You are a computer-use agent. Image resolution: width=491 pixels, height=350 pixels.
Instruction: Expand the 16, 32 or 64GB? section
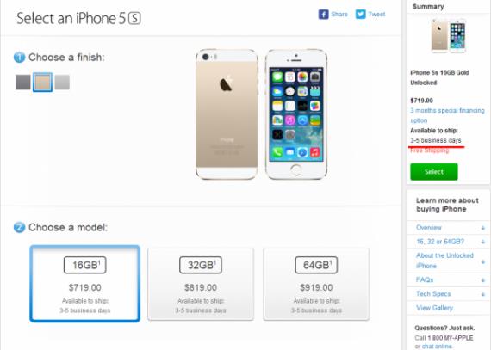449,242
